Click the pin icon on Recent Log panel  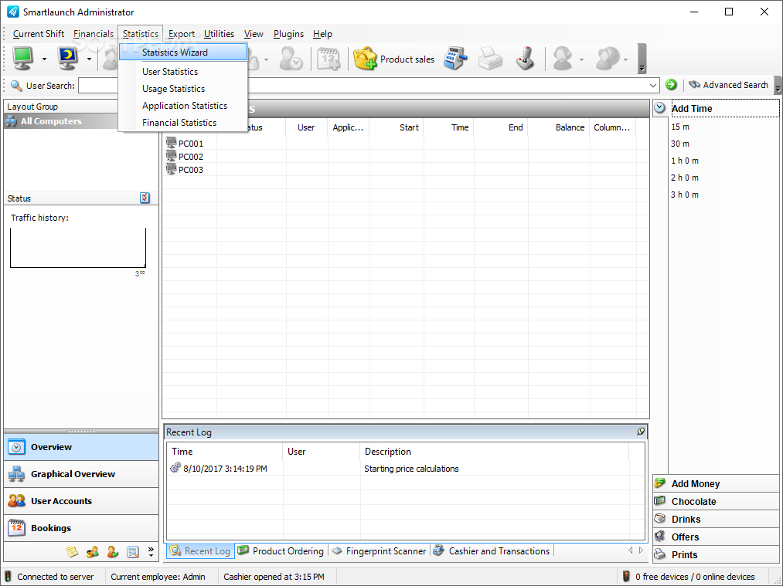coord(641,432)
